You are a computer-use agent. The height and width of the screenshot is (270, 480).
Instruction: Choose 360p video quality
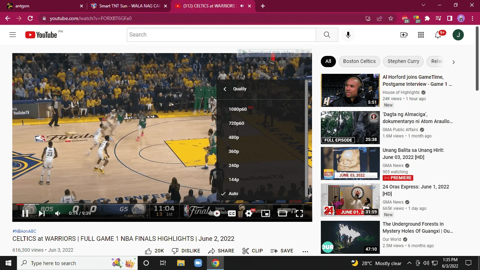[x=261, y=151]
